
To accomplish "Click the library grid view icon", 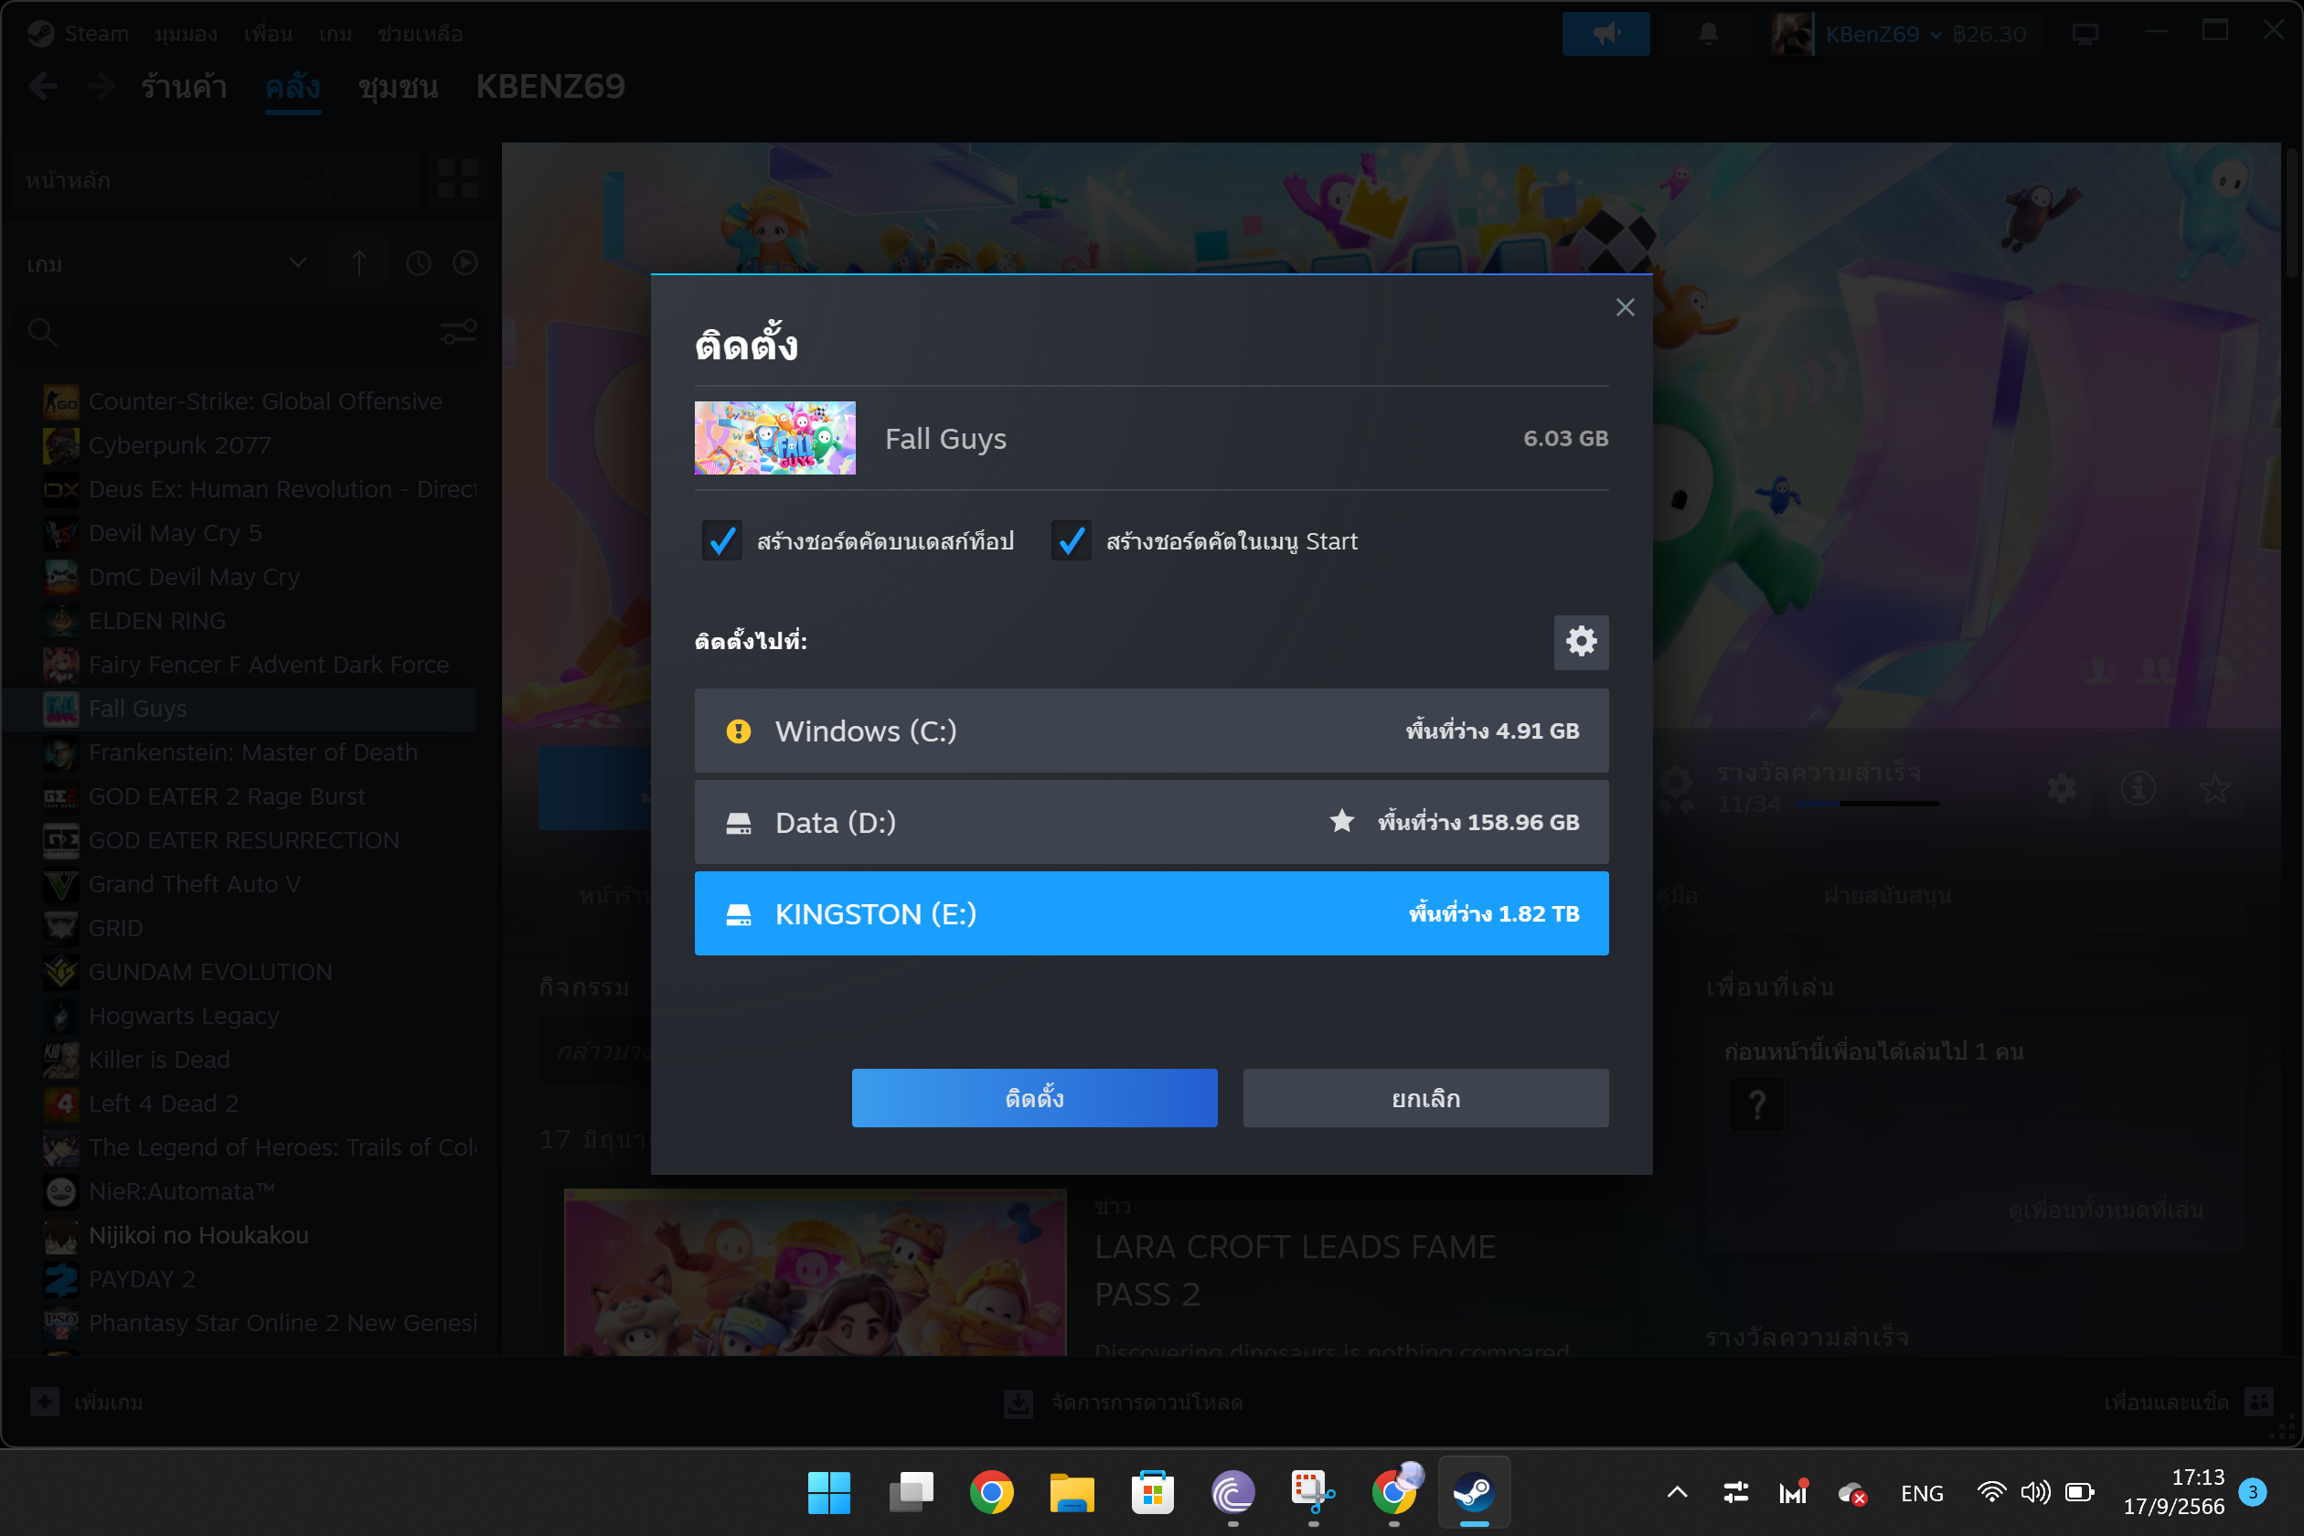I will 457,179.
